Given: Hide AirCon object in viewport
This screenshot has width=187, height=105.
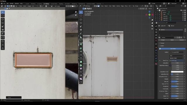Looking at the screenshot, I should (183, 12).
